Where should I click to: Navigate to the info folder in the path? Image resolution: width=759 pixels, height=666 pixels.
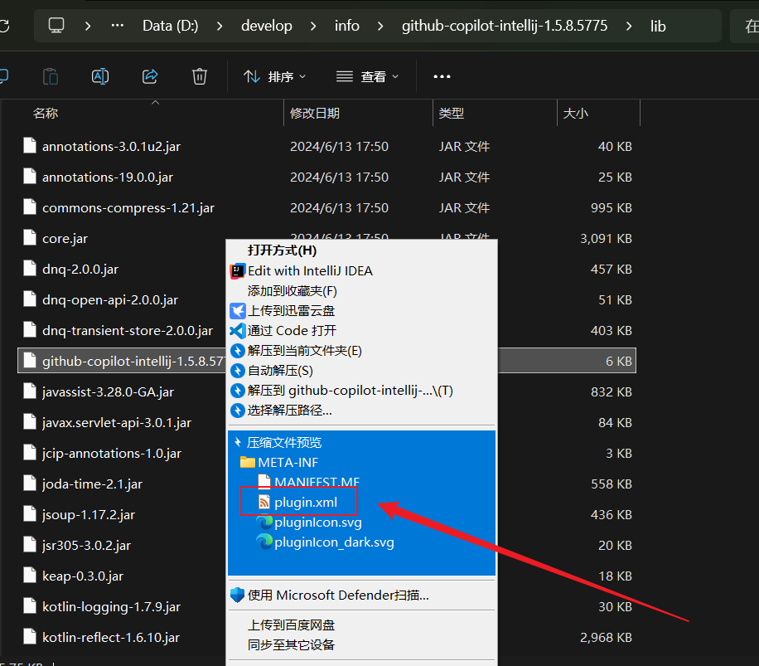click(x=347, y=26)
